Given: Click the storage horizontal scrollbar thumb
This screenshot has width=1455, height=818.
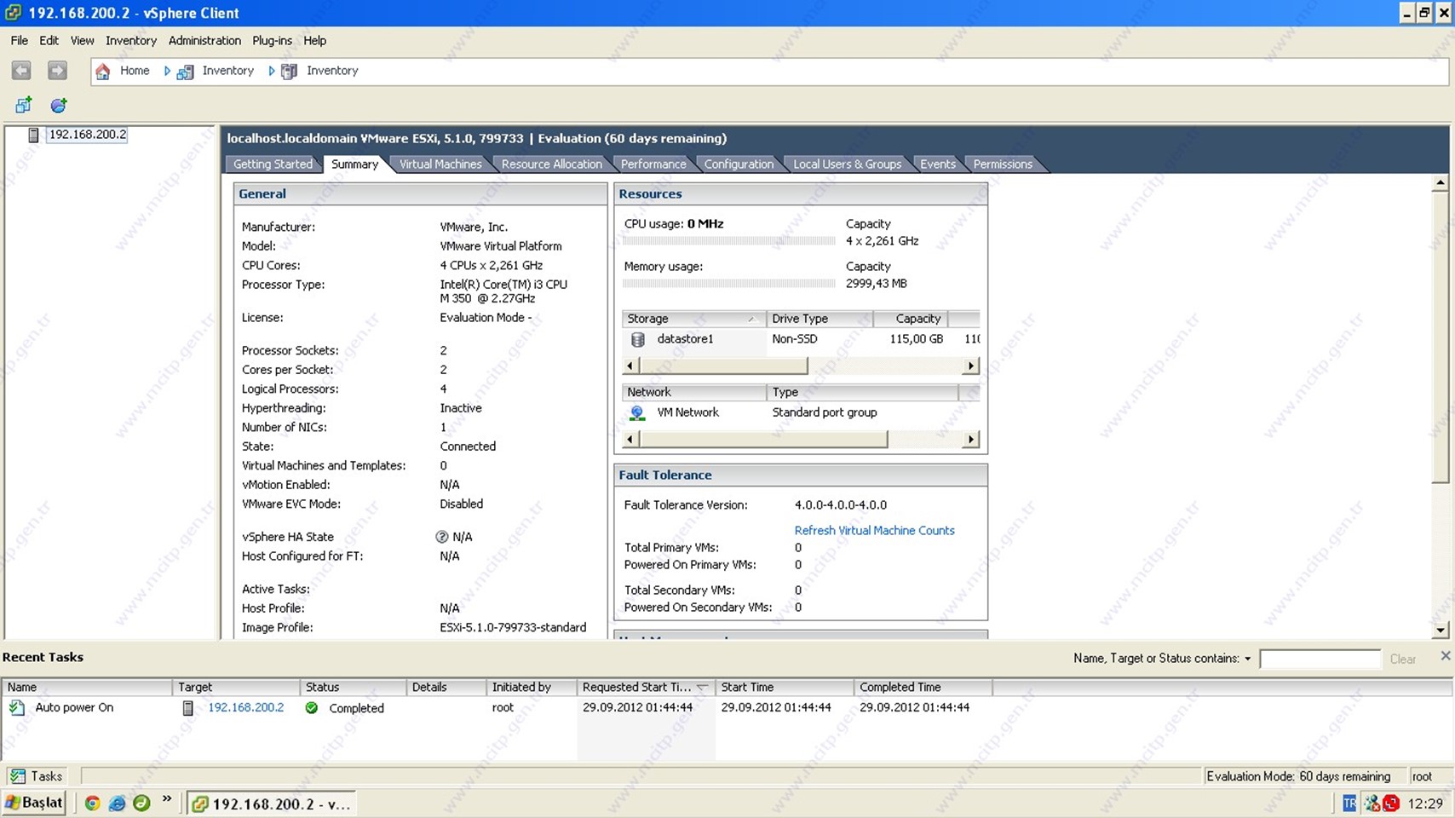Looking at the screenshot, I should coord(722,366).
